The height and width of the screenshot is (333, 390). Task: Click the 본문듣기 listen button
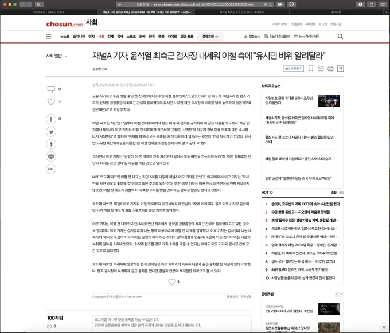[294, 69]
